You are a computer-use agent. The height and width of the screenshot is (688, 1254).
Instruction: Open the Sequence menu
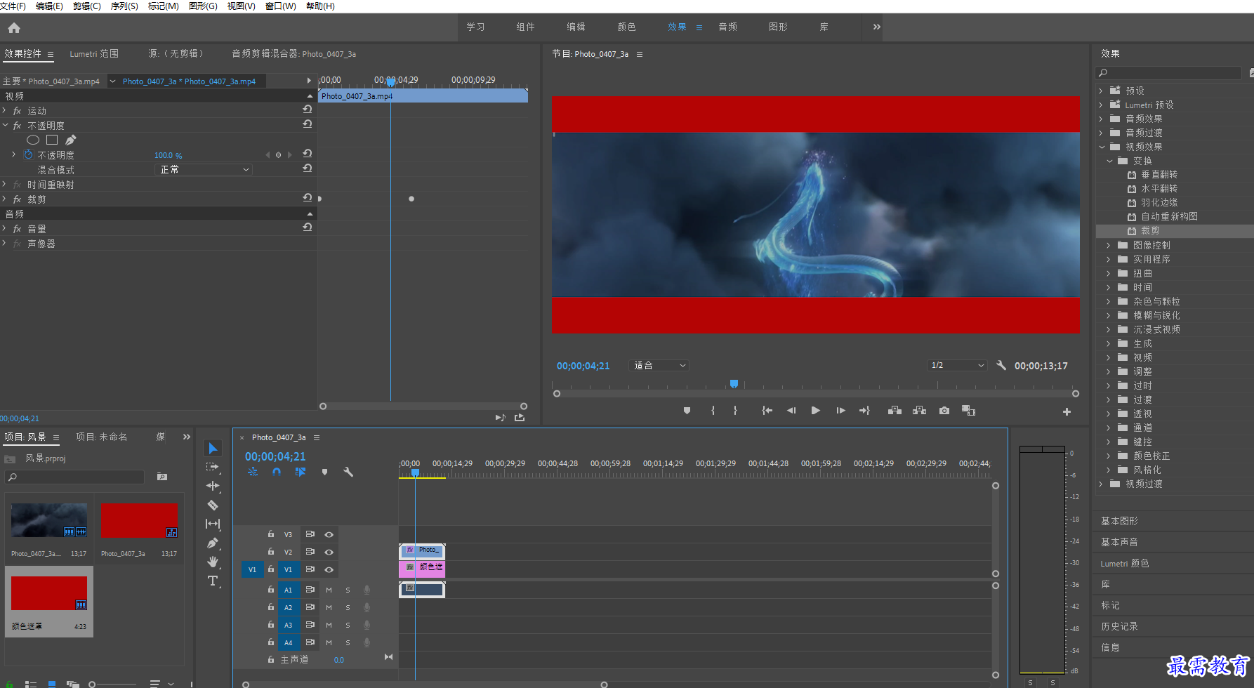click(124, 6)
